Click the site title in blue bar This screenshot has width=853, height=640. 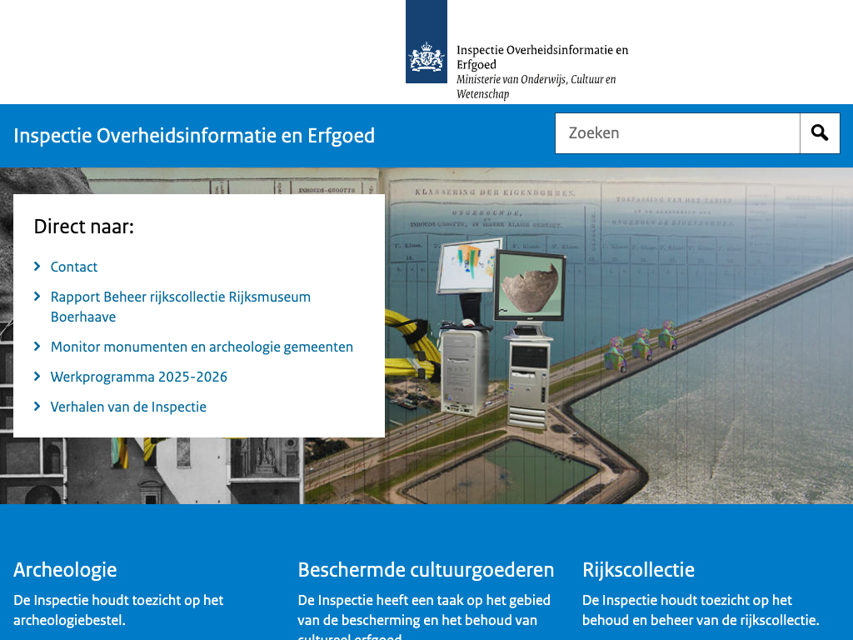point(194,135)
